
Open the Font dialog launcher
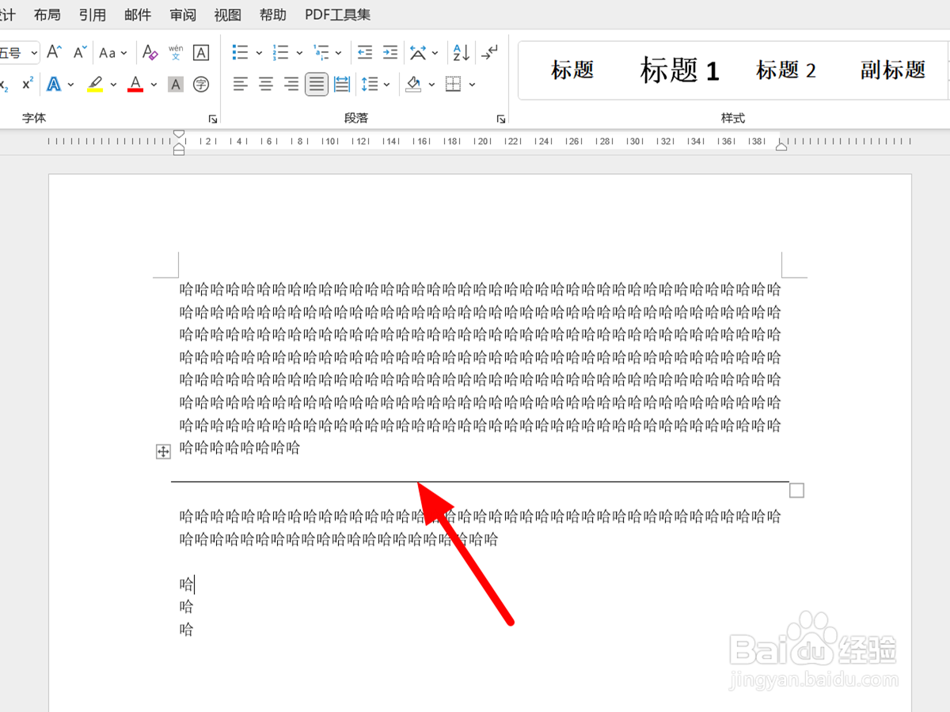click(x=212, y=119)
